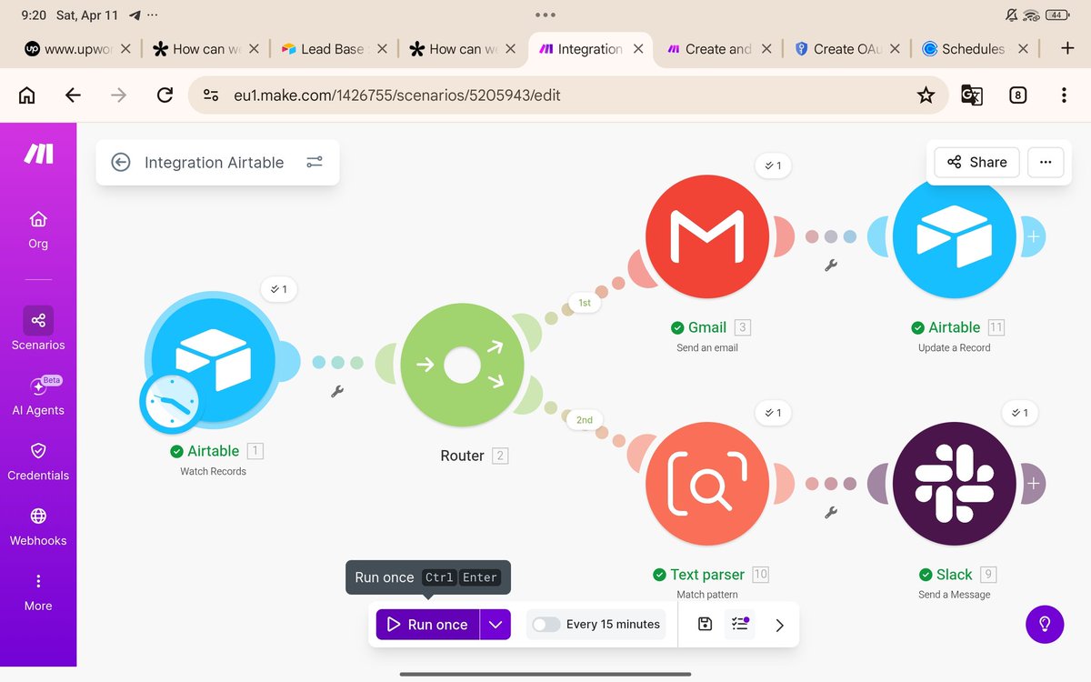
Task: Click the address bar URL
Action: [x=397, y=95]
